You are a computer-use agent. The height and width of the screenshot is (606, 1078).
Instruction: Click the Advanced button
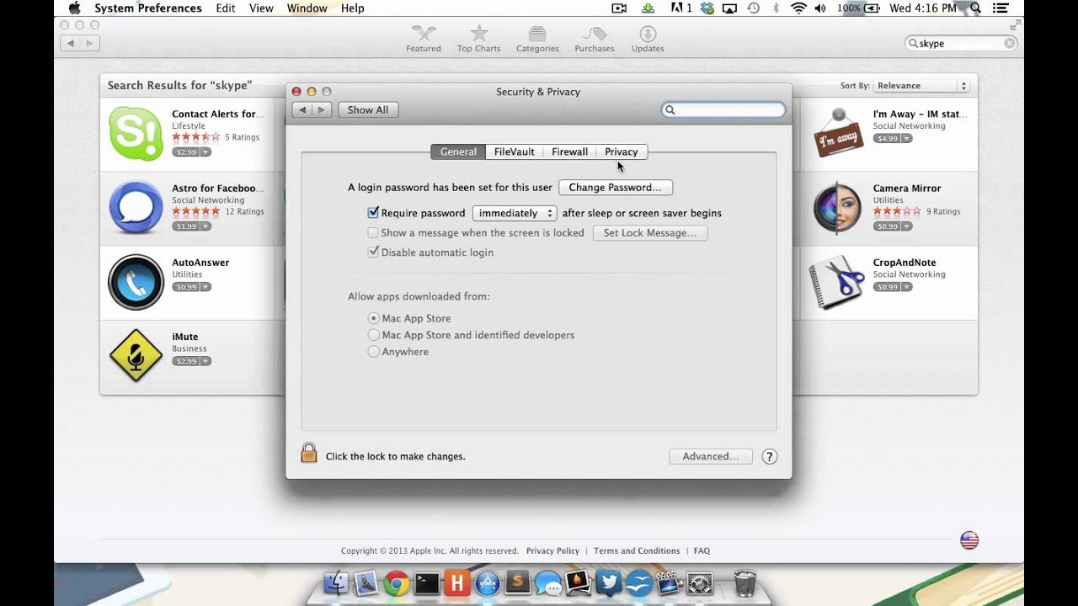[x=711, y=456]
